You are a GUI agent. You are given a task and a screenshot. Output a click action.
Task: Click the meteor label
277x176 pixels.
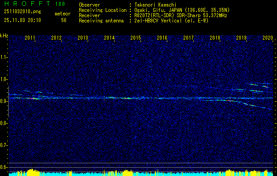pyautogui.click(x=63, y=14)
